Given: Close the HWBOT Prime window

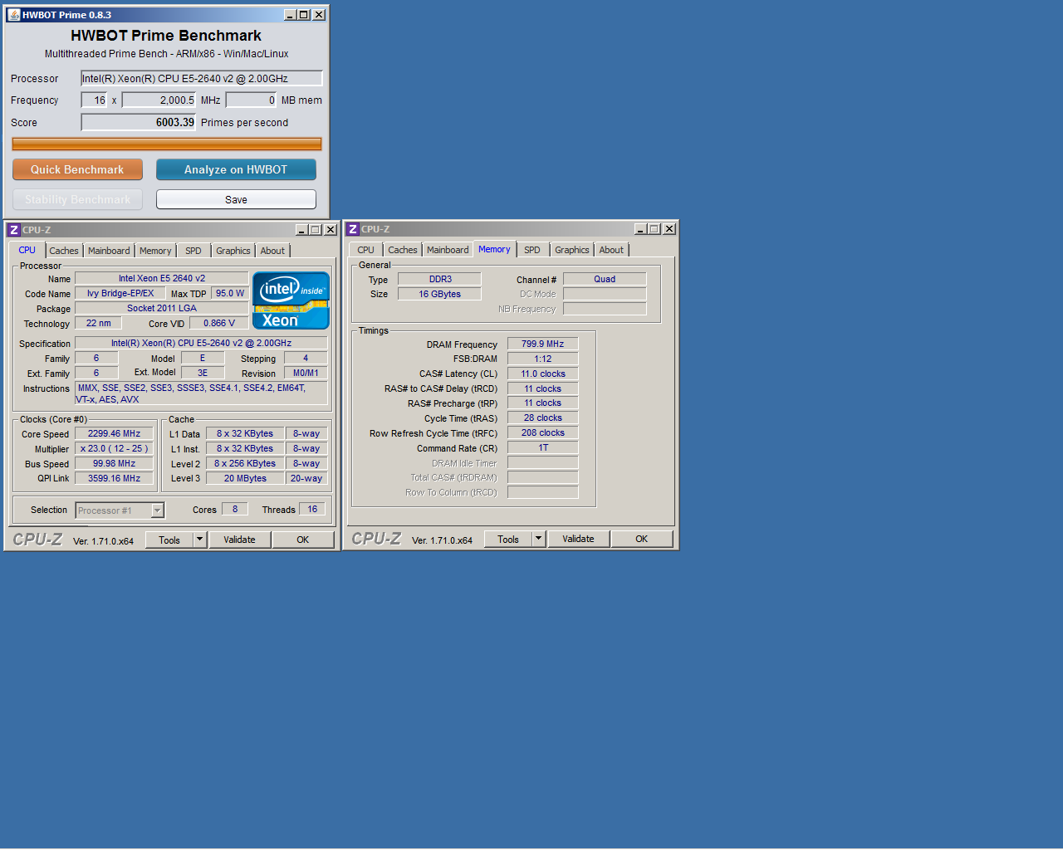Looking at the screenshot, I should click(319, 15).
